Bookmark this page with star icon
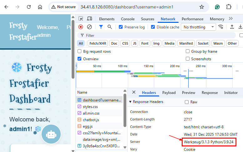Screen dimensions: 243x152 [202, 7]
